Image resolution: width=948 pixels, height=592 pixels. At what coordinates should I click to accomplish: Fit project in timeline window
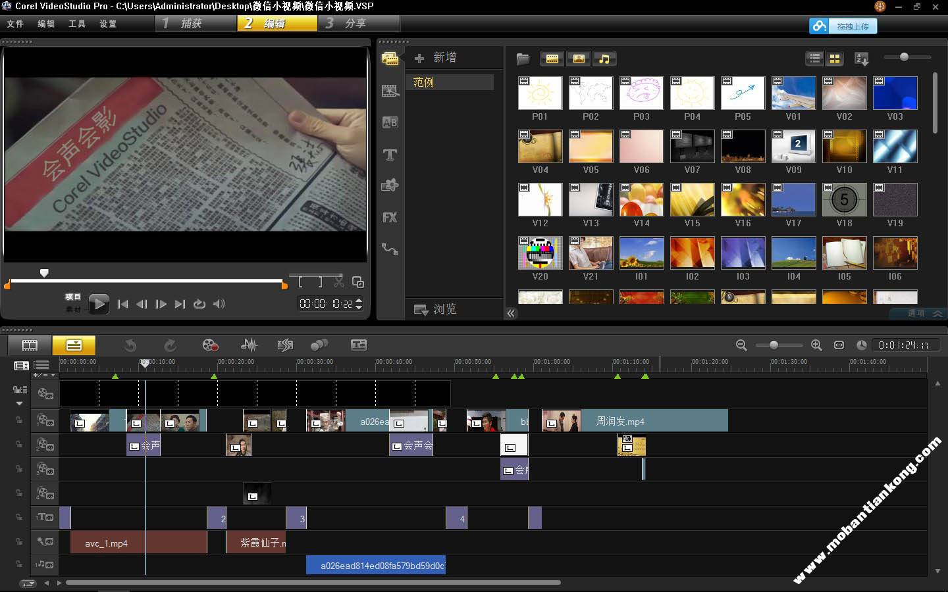click(839, 345)
